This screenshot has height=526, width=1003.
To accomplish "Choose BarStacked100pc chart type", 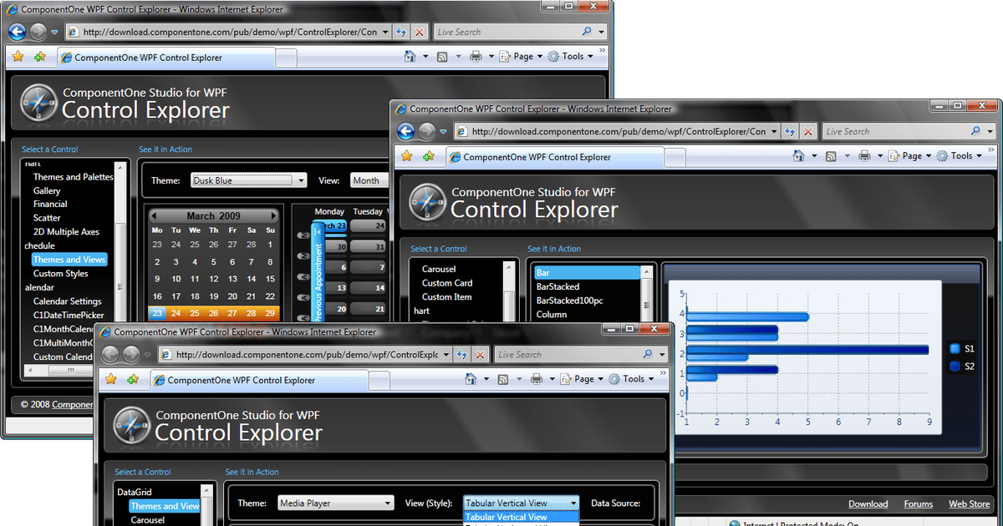I will (x=569, y=301).
